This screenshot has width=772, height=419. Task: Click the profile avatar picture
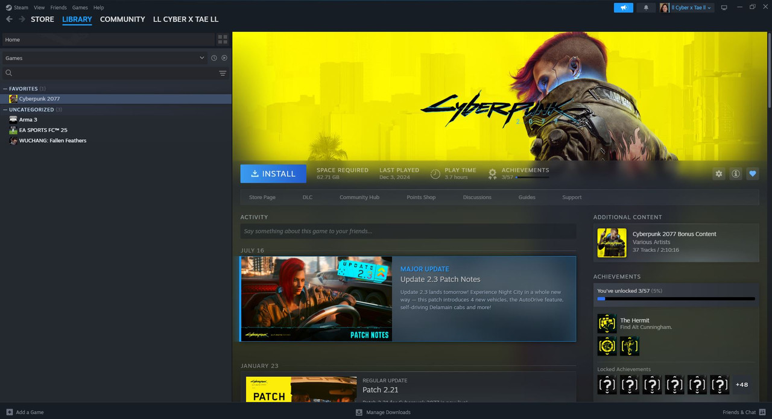point(665,7)
